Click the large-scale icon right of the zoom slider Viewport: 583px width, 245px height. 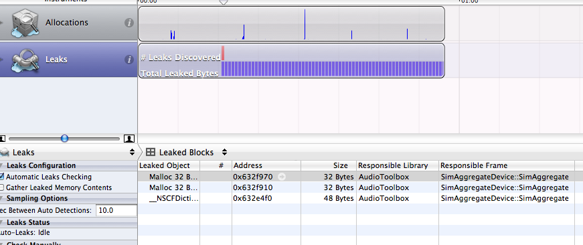pos(129,139)
